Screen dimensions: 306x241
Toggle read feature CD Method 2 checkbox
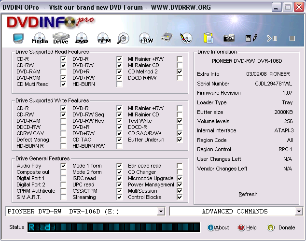pos(180,71)
